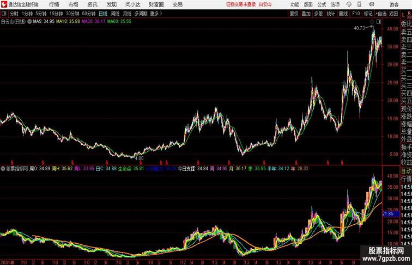Open the 资讯 menu
412x265 pixels.
tap(92, 4)
